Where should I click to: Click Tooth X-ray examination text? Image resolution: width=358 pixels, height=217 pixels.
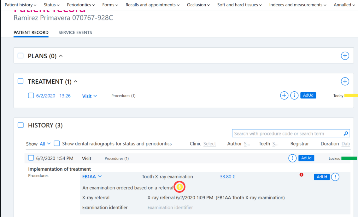click(167, 177)
